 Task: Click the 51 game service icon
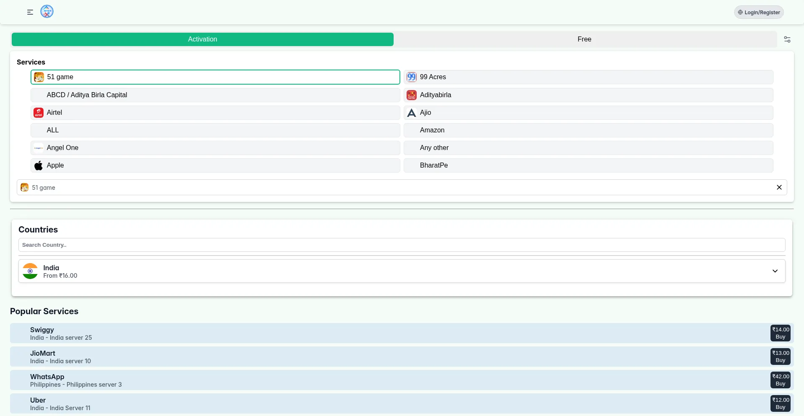pyautogui.click(x=39, y=77)
